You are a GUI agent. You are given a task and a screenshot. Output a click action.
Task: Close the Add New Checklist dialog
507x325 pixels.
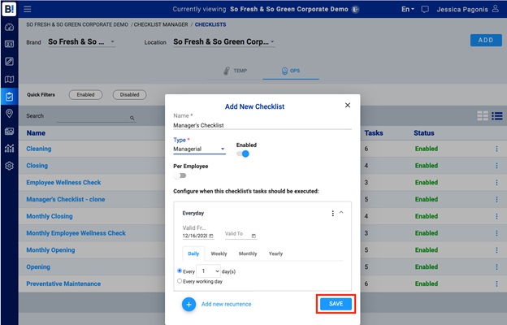348,105
